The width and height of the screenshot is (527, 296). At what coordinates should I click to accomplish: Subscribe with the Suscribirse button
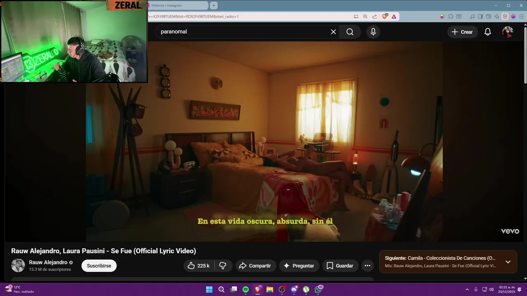(99, 266)
